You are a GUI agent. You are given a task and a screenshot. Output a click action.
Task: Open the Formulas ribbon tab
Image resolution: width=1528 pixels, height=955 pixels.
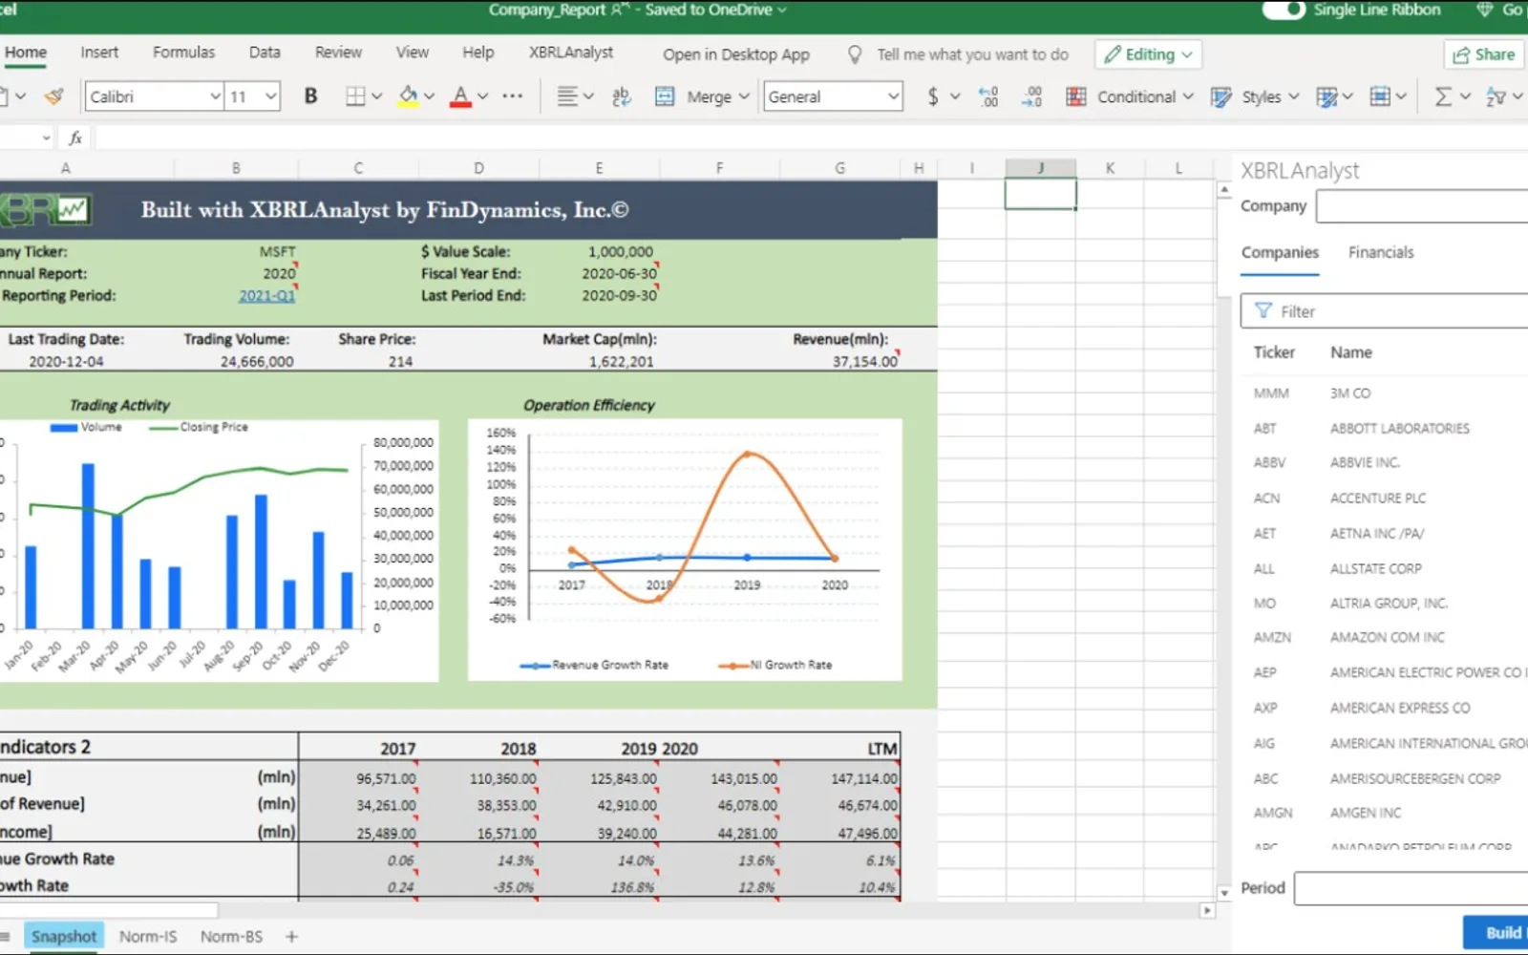click(x=183, y=53)
